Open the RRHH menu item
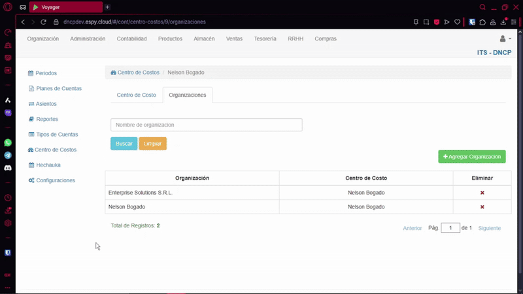The image size is (523, 294). tap(295, 39)
